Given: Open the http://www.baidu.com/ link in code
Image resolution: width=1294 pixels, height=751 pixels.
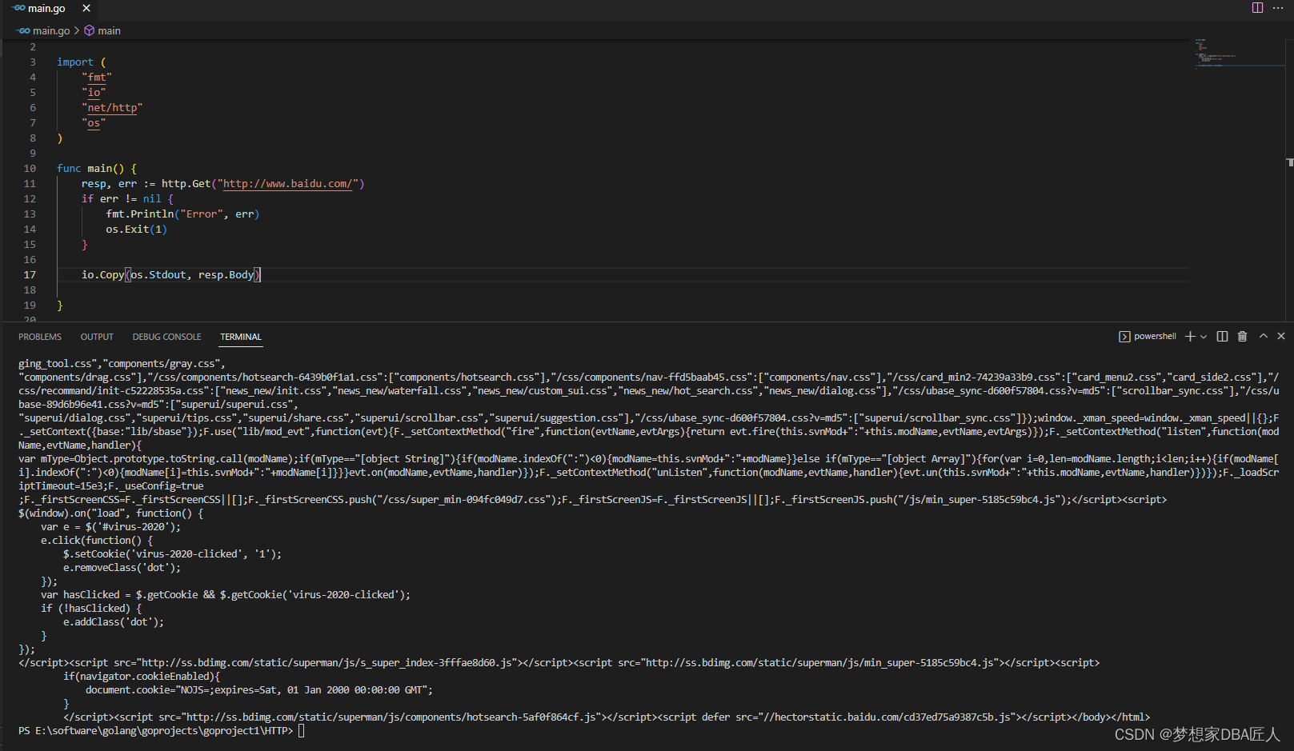Looking at the screenshot, I should (x=288, y=184).
